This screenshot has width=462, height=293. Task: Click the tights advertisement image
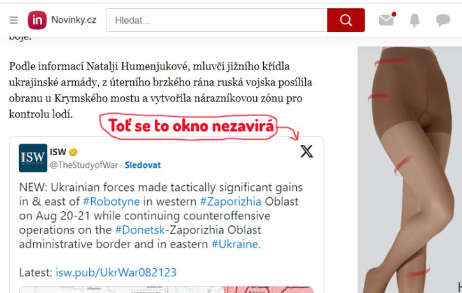[x=410, y=170]
